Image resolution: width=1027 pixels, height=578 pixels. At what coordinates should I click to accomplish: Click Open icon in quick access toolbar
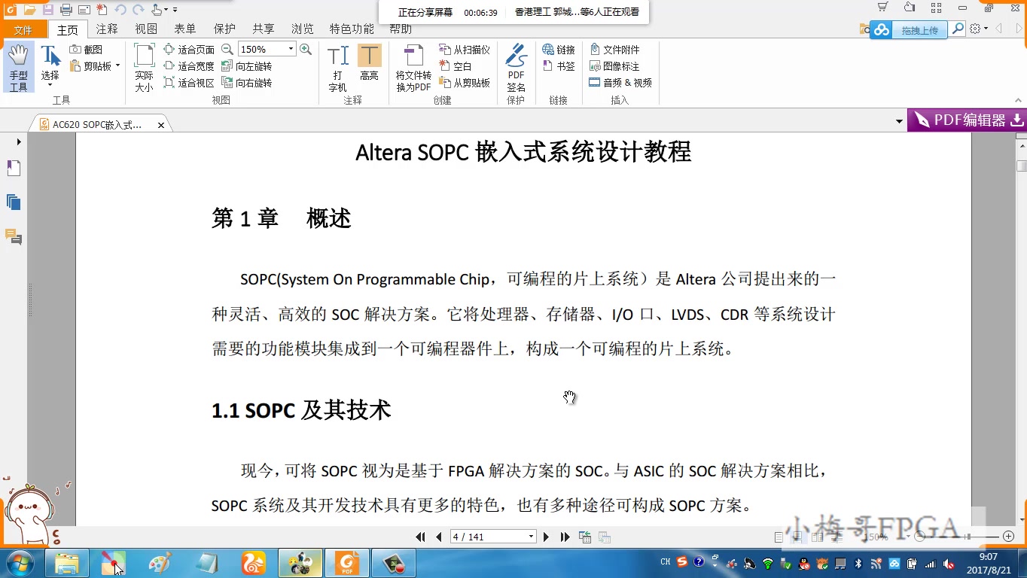pyautogui.click(x=29, y=9)
